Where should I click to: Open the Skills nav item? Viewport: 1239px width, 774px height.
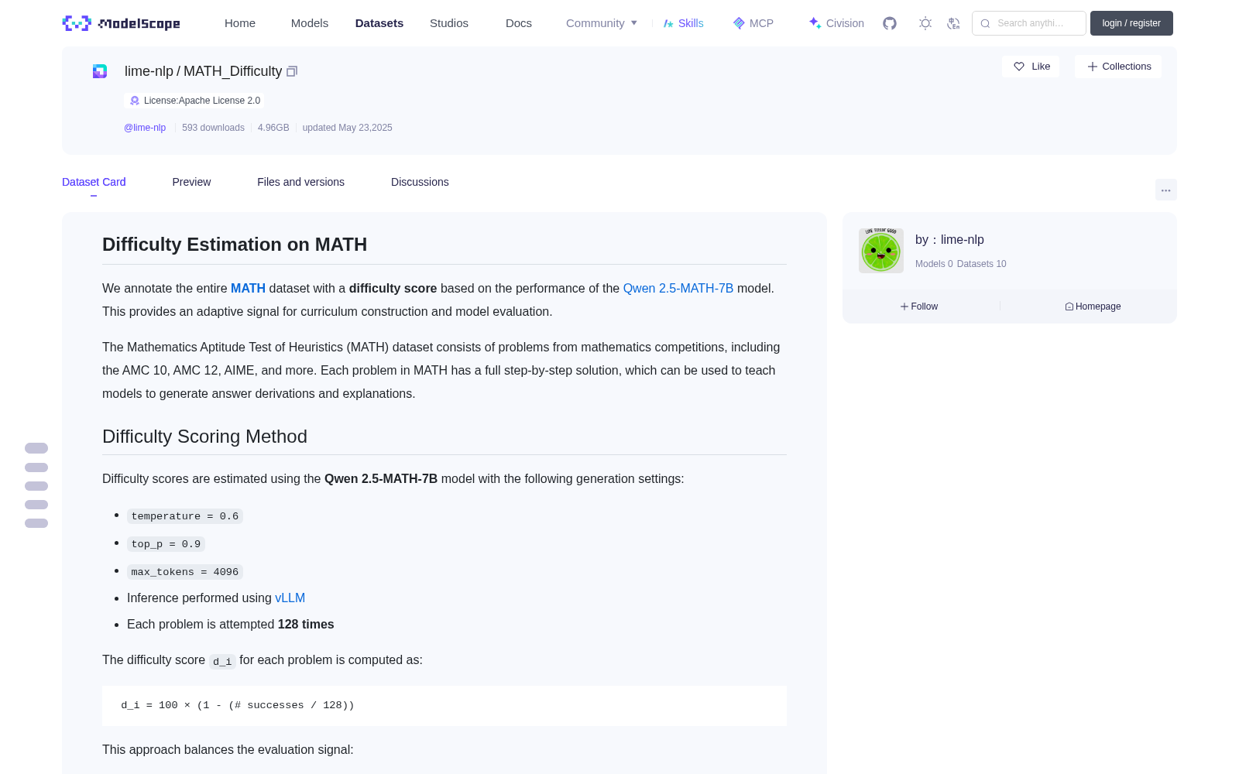pos(683,23)
